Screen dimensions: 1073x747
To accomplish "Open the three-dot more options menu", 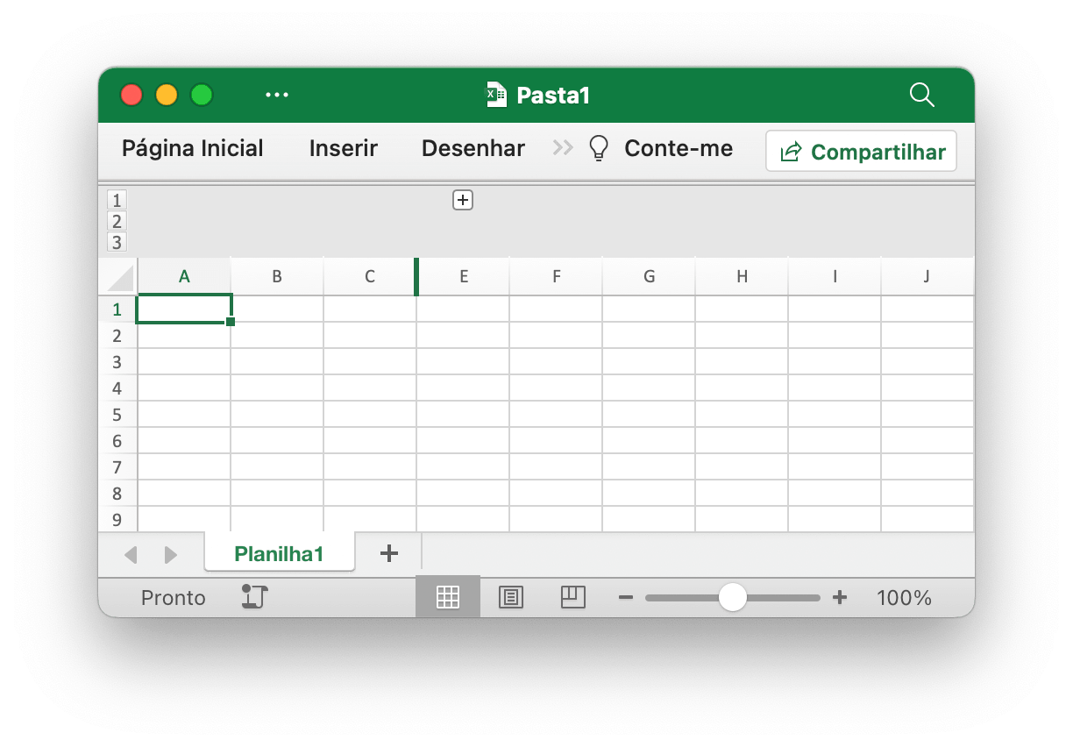I will pyautogui.click(x=277, y=95).
